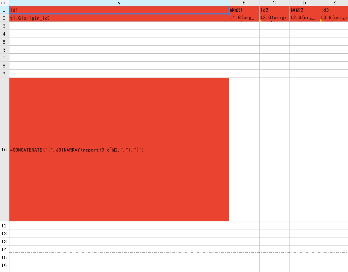Select row 9 header
Viewport: 348px width, 272px height.
tap(4, 74)
